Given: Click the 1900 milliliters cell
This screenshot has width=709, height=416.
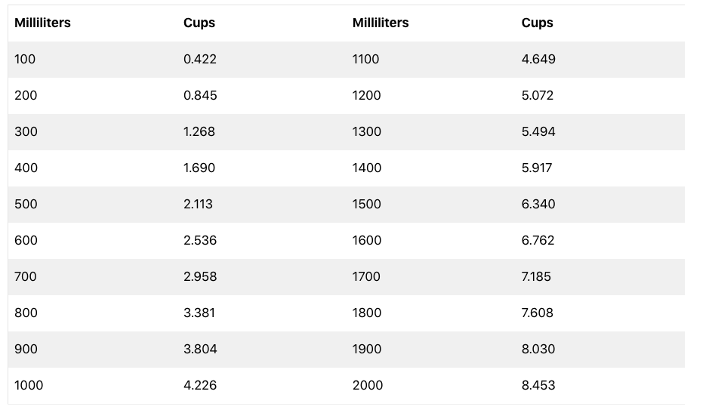Looking at the screenshot, I should tap(366, 349).
